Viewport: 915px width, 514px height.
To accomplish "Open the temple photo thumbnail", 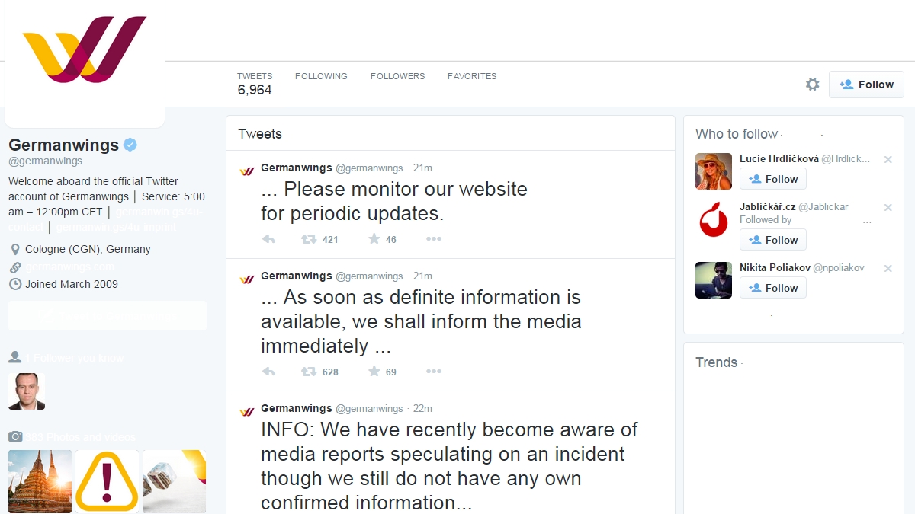I will point(40,480).
